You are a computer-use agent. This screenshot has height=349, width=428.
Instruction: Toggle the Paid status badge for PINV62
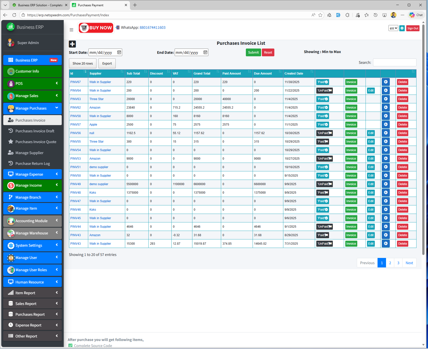click(322, 108)
